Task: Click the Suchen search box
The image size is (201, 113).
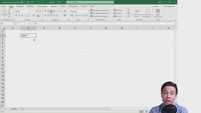Action: click(90, 2)
